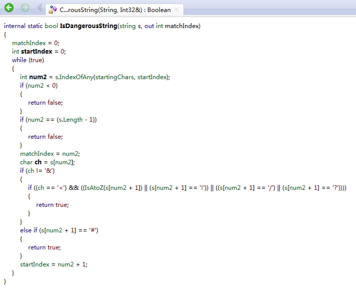
Task: Click the bool return type keyword
Action: pyautogui.click(x=53, y=26)
